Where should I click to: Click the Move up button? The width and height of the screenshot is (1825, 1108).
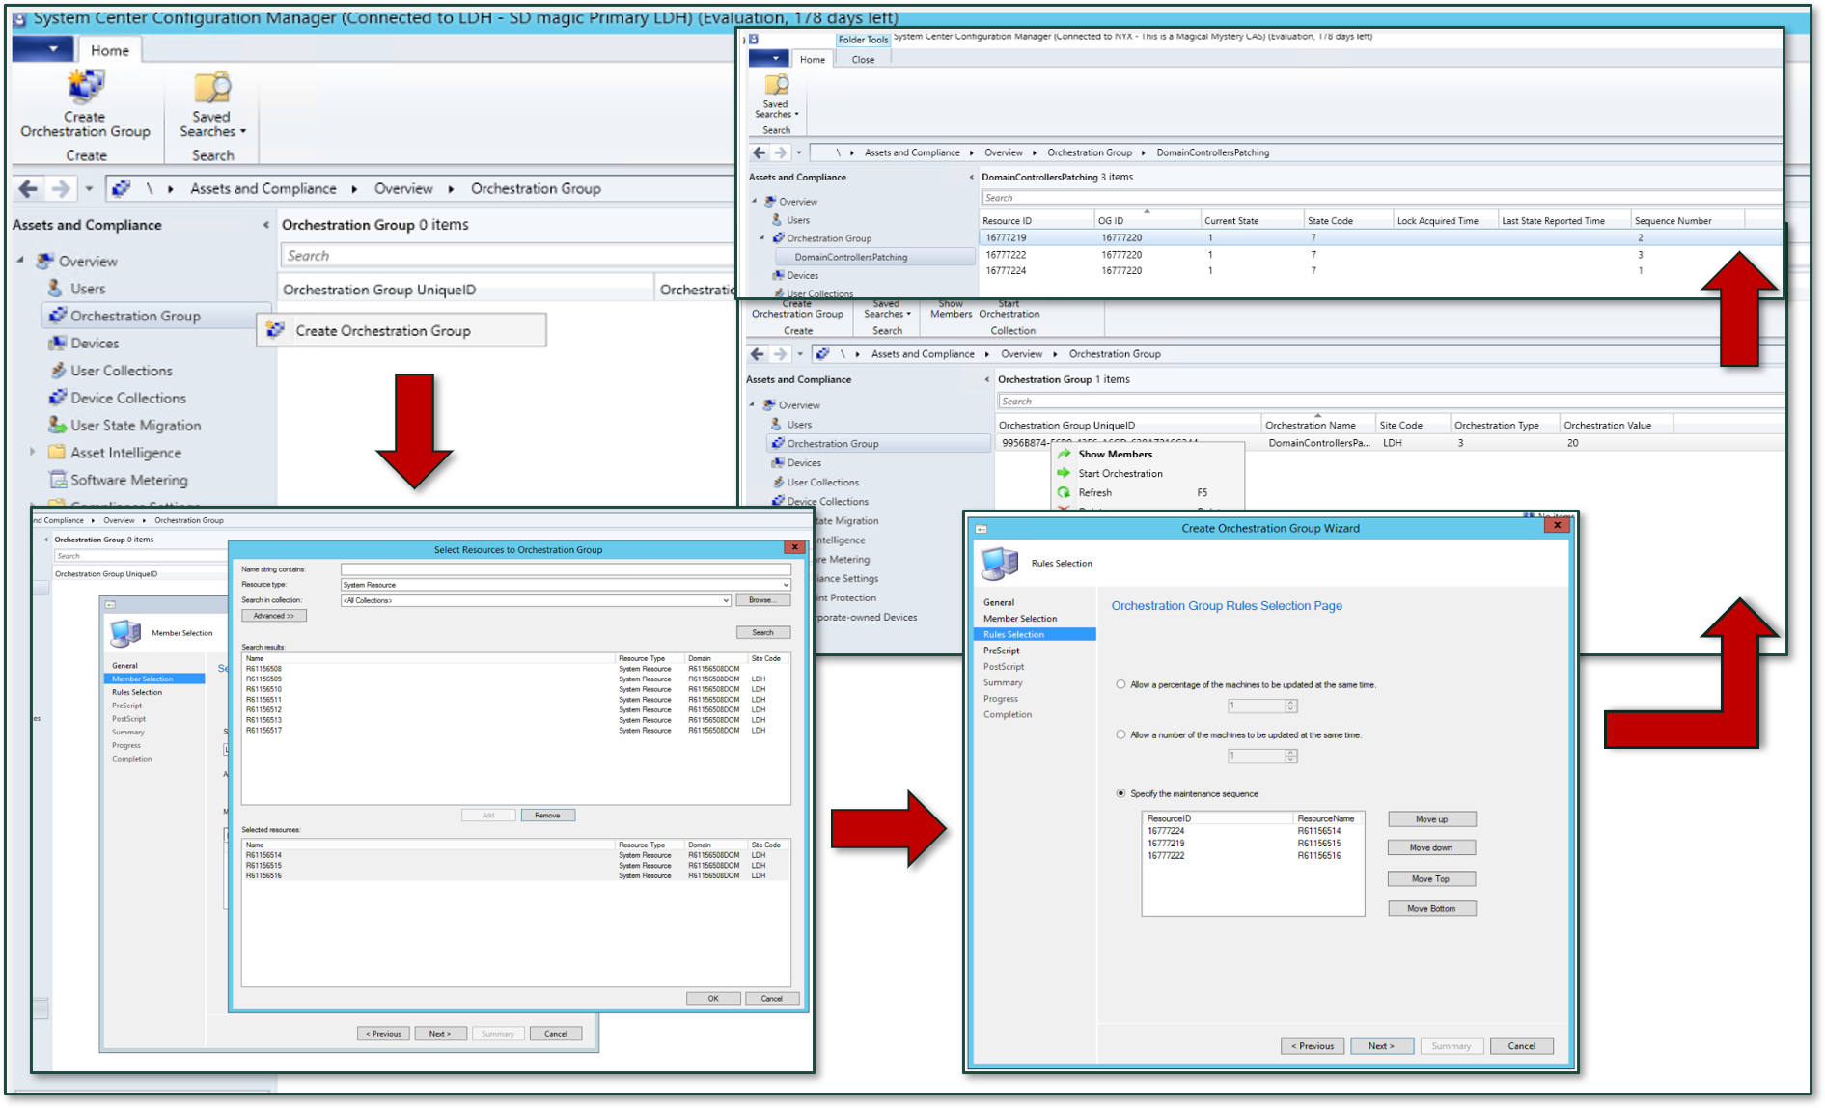pyautogui.click(x=1431, y=817)
